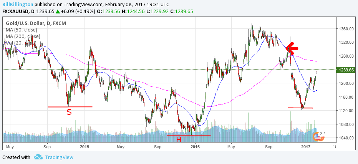Click the 1280.00 price axis label
This screenshot has height=164, width=358.
346,56
